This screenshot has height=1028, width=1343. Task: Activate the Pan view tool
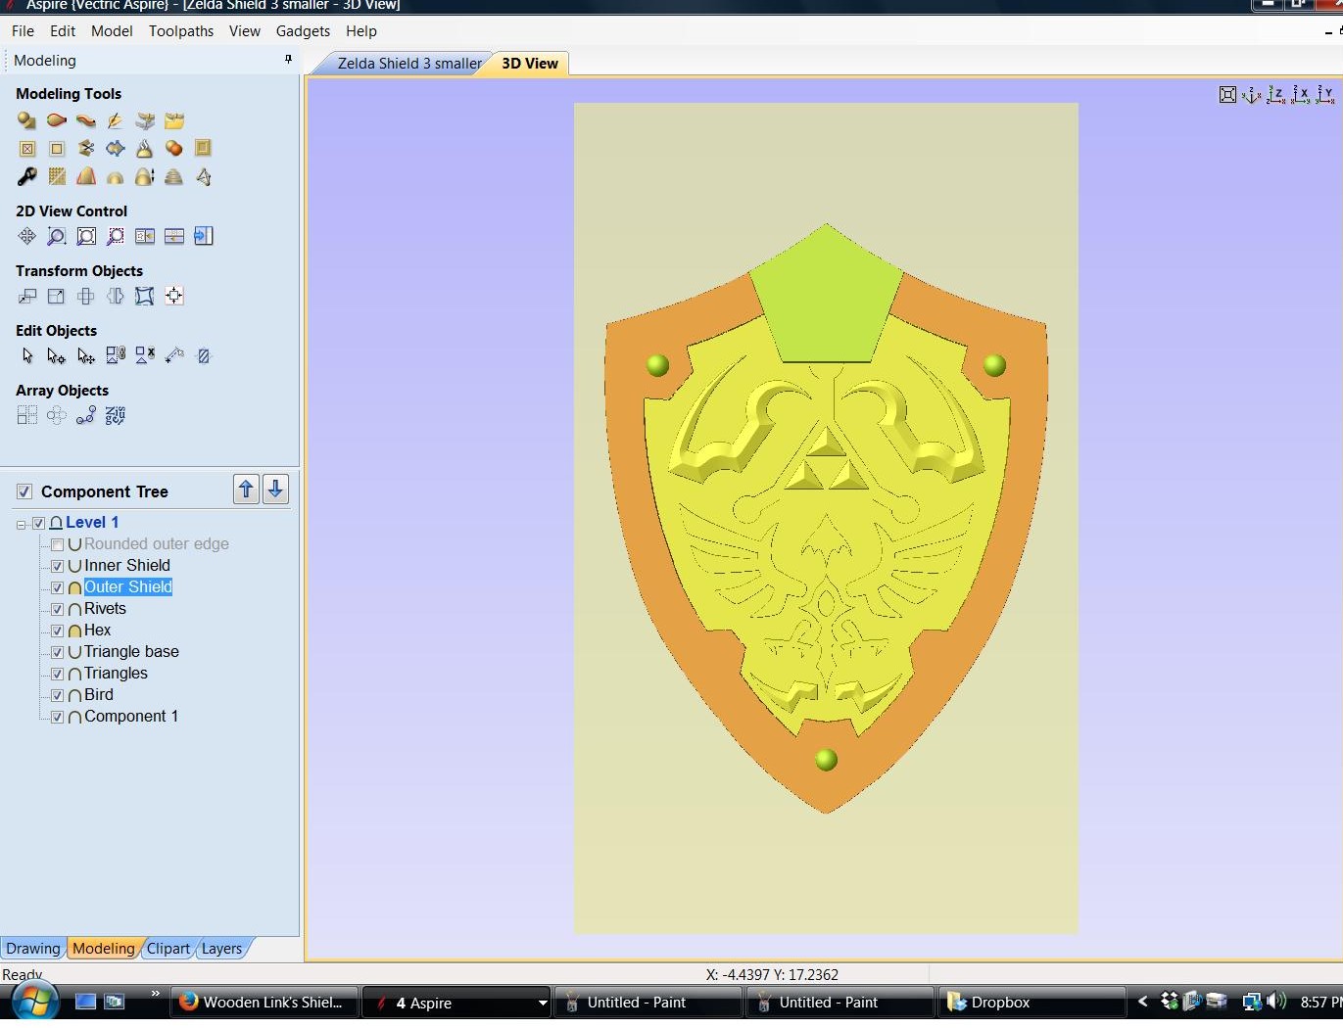tap(26, 236)
